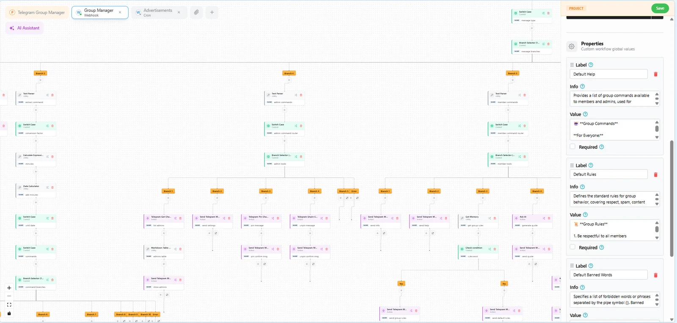The image size is (677, 323).
Task: Select the Branch 6 label
Action: click(x=43, y=315)
